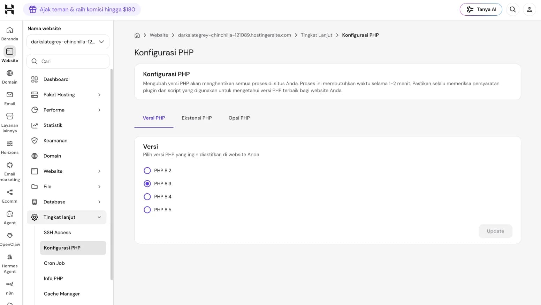
Task: Open Hermes Agent icon in left rail
Action: 10,257
